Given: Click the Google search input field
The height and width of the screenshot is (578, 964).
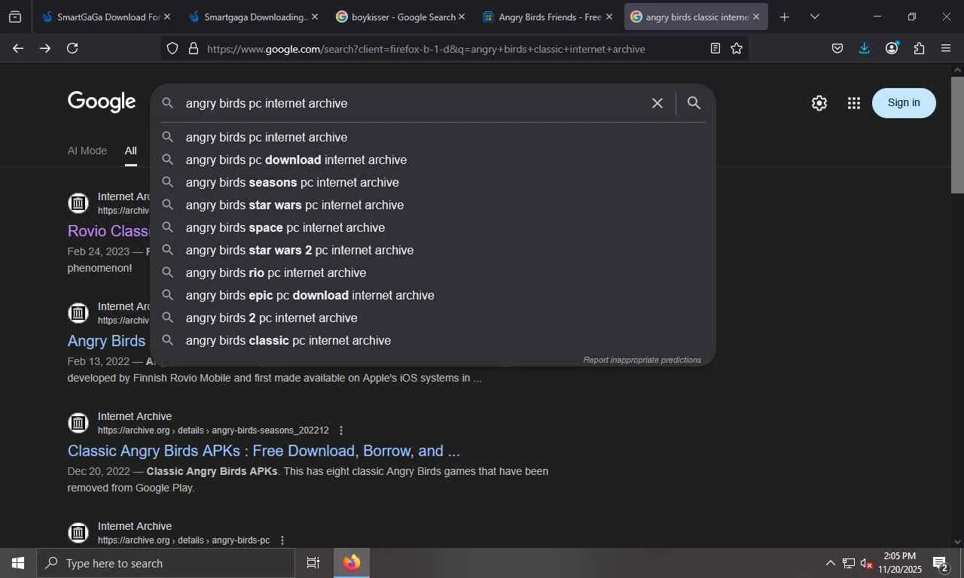Looking at the screenshot, I should pyautogui.click(x=414, y=103).
